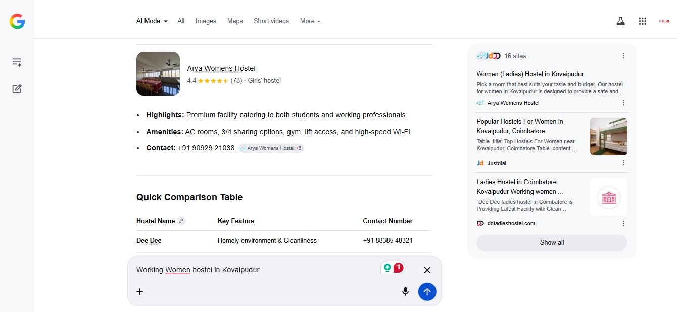Image resolution: width=677 pixels, height=312 pixels.
Task: Click the +91 88385 48321 contact cell
Action: (388, 241)
